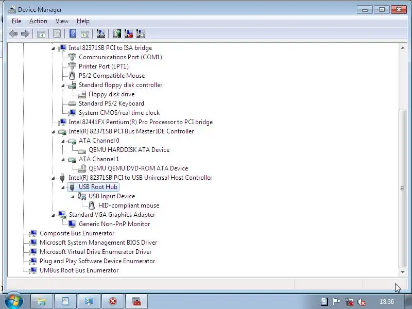Click the Action Center flag tray icon

coord(336,302)
